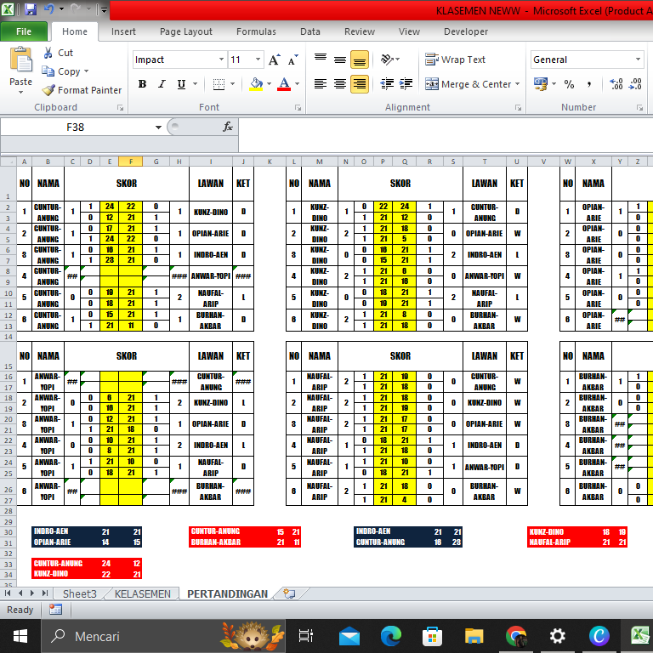Click Increase Indent icon
This screenshot has width=653, height=653.
pyautogui.click(x=406, y=84)
